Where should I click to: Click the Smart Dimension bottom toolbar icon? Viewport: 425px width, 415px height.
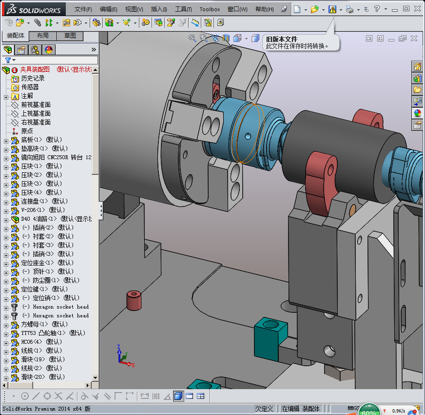(144, 396)
